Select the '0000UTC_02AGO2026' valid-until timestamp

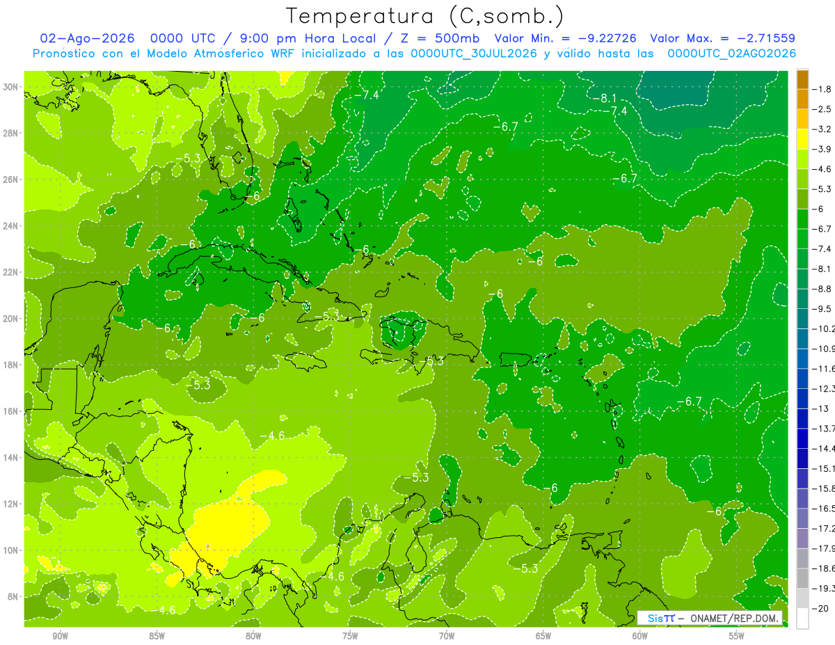(731, 54)
